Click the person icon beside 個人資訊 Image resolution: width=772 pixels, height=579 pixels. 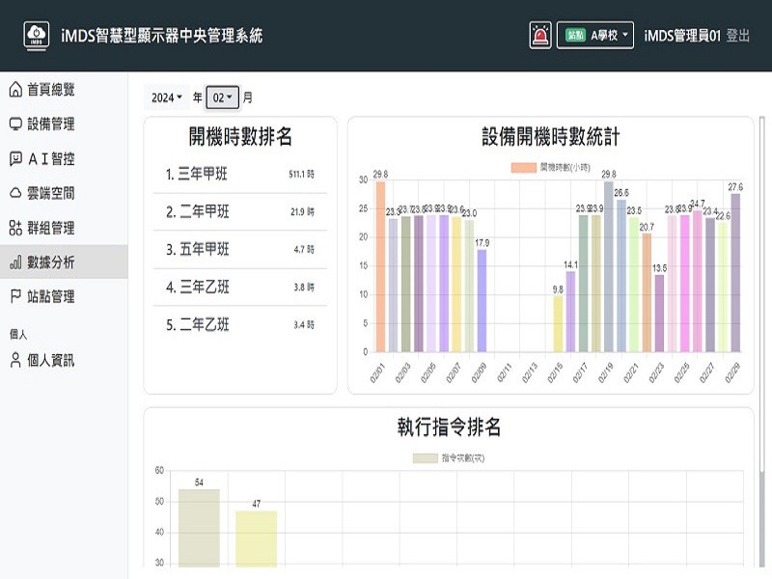[15, 361]
